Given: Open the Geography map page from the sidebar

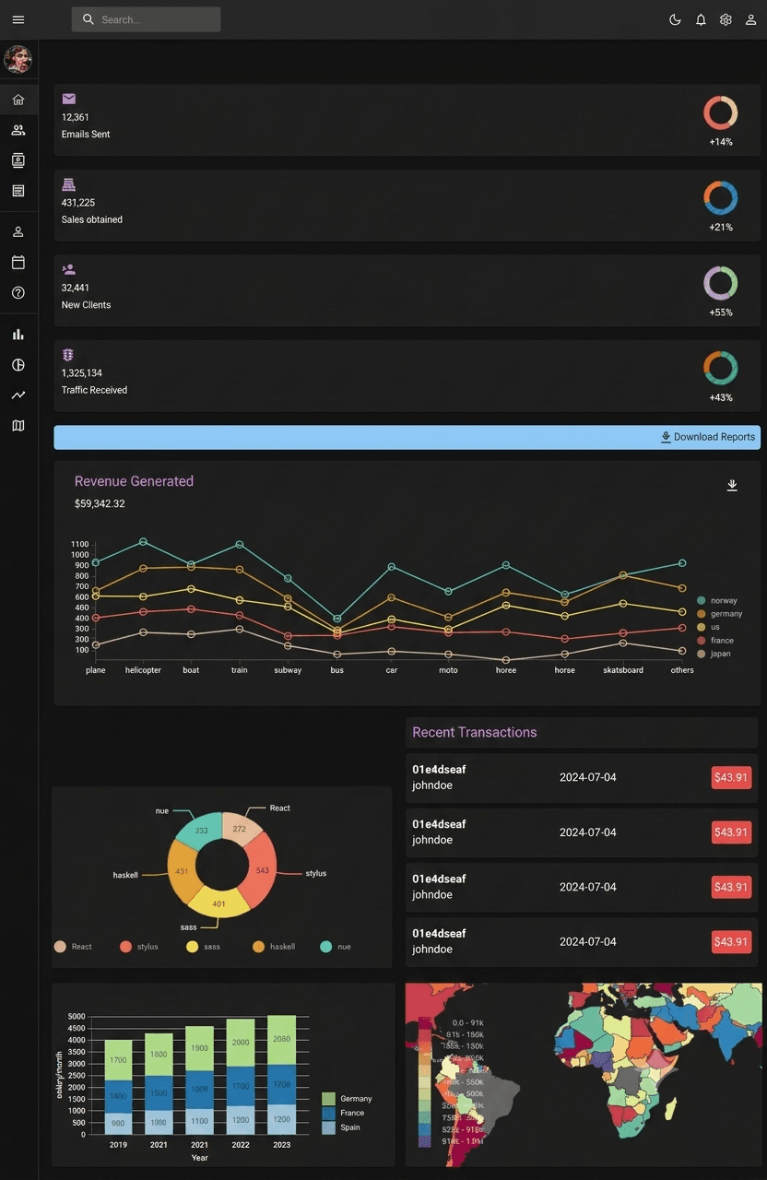Looking at the screenshot, I should [x=18, y=425].
